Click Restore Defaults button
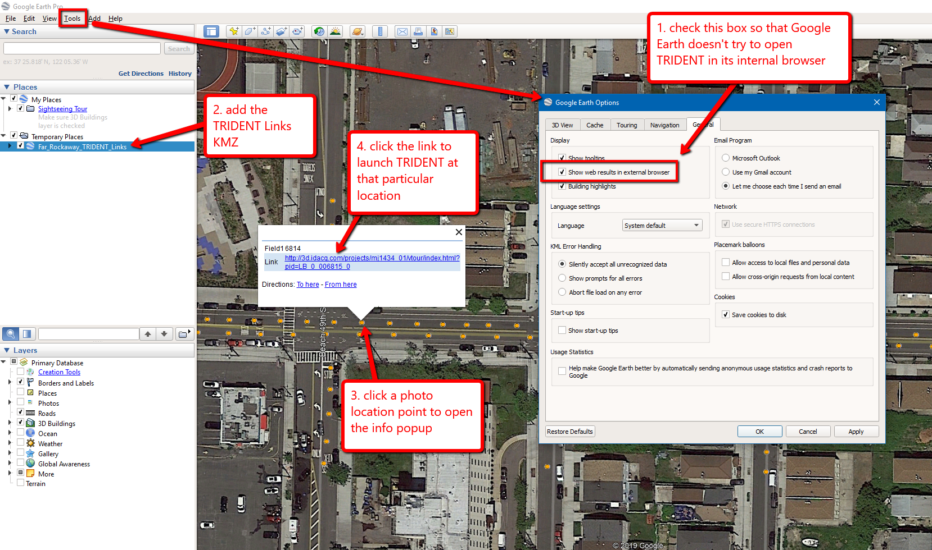The width and height of the screenshot is (932, 550). pos(570,432)
